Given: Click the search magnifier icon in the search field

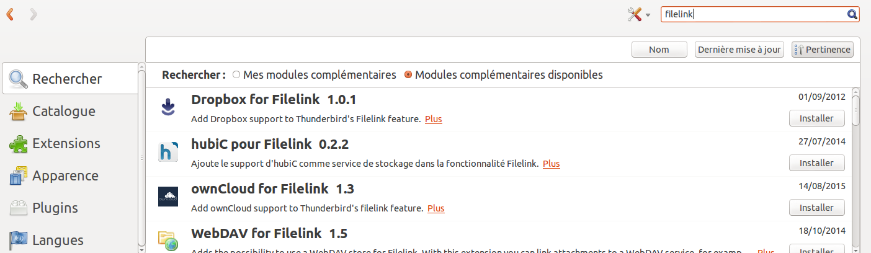Looking at the screenshot, I should (x=852, y=14).
